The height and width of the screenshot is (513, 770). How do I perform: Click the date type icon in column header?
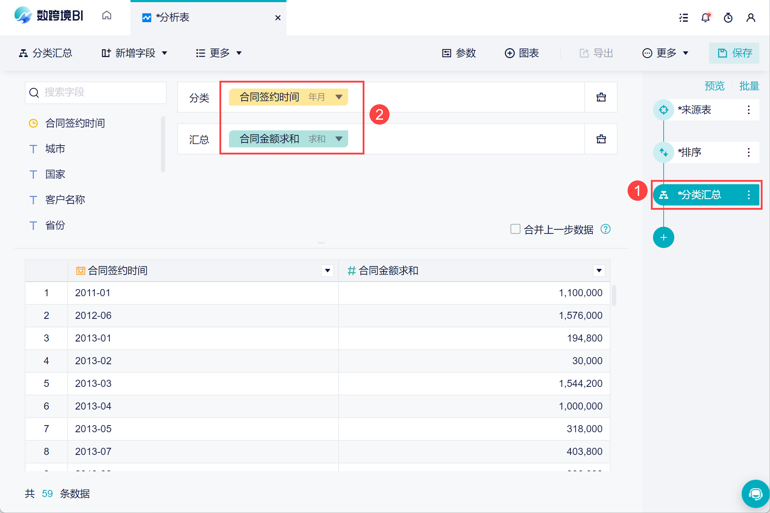[81, 271]
